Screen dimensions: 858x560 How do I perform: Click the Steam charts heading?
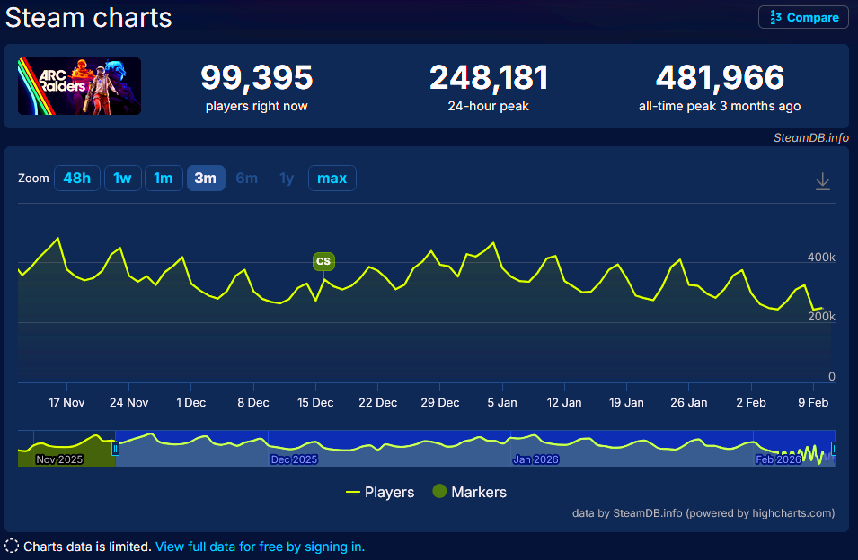89,17
